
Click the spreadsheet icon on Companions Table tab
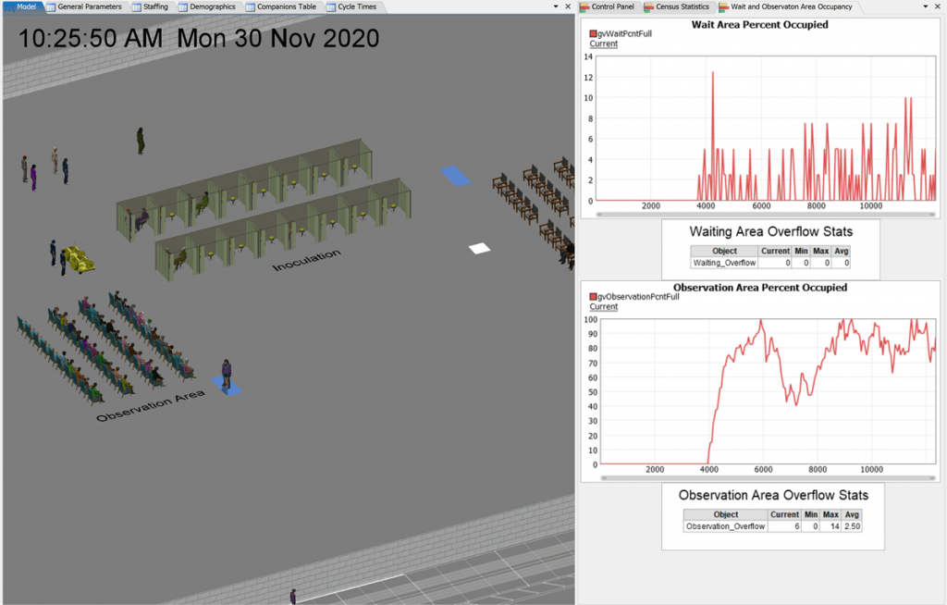pos(249,6)
